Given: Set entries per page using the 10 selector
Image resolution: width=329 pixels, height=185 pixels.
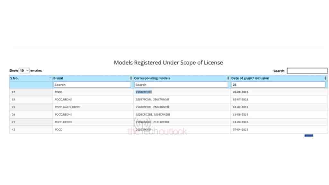Looking at the screenshot, I should coord(23,70).
